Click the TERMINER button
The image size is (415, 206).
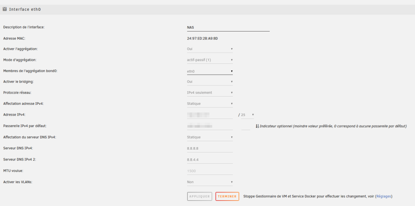tap(227, 196)
